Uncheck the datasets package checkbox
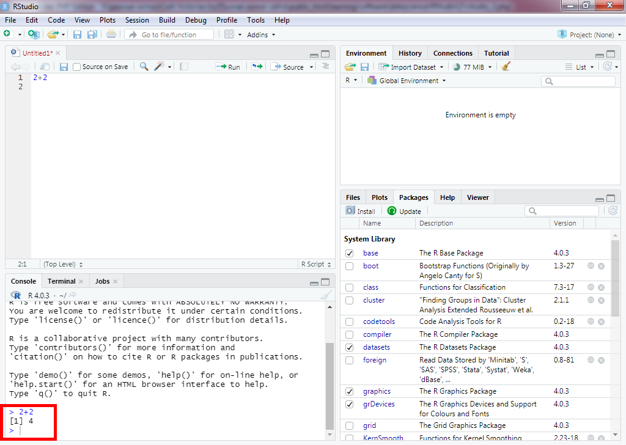The height and width of the screenshot is (445, 626). [x=350, y=347]
